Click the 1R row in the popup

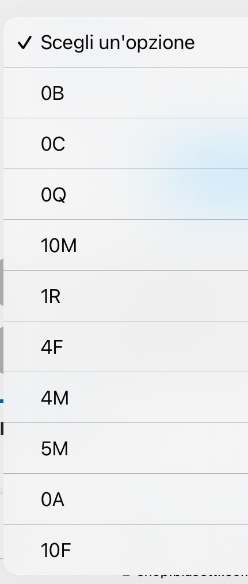[126, 295]
